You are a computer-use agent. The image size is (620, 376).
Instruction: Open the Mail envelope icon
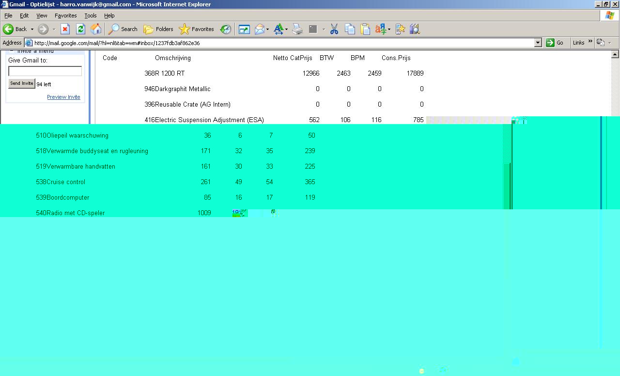260,29
